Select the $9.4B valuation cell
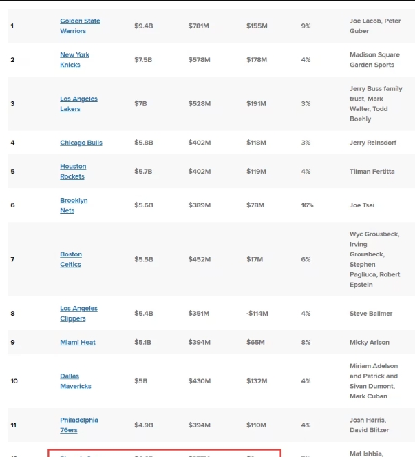This screenshot has width=415, height=457. [143, 26]
